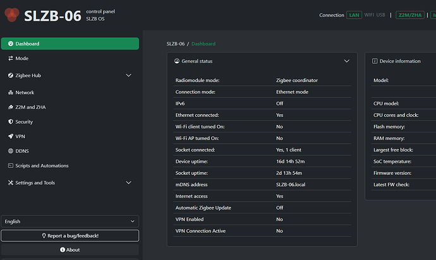This screenshot has width=436, height=260.
Task: Collapse the General status panel
Action: coord(346,61)
